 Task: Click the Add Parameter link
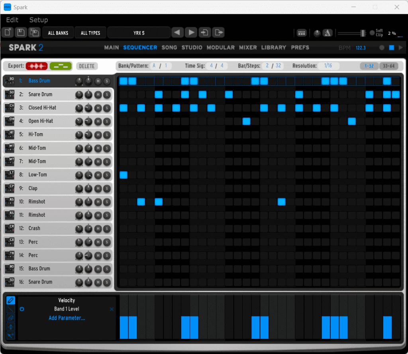coord(67,318)
